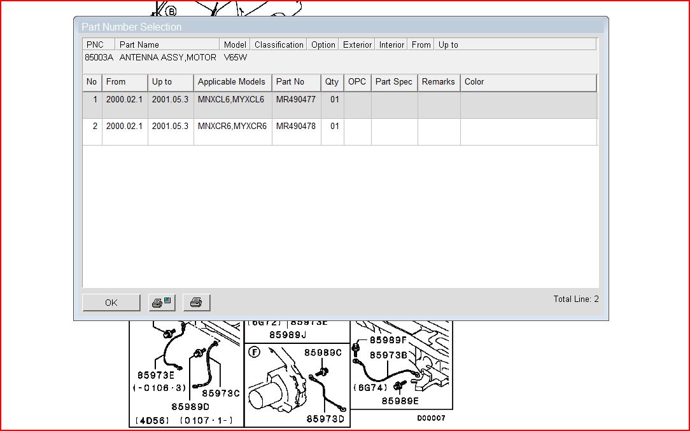The width and height of the screenshot is (690, 431).
Task: Click the 'Classification' header in top row
Action: click(x=279, y=44)
